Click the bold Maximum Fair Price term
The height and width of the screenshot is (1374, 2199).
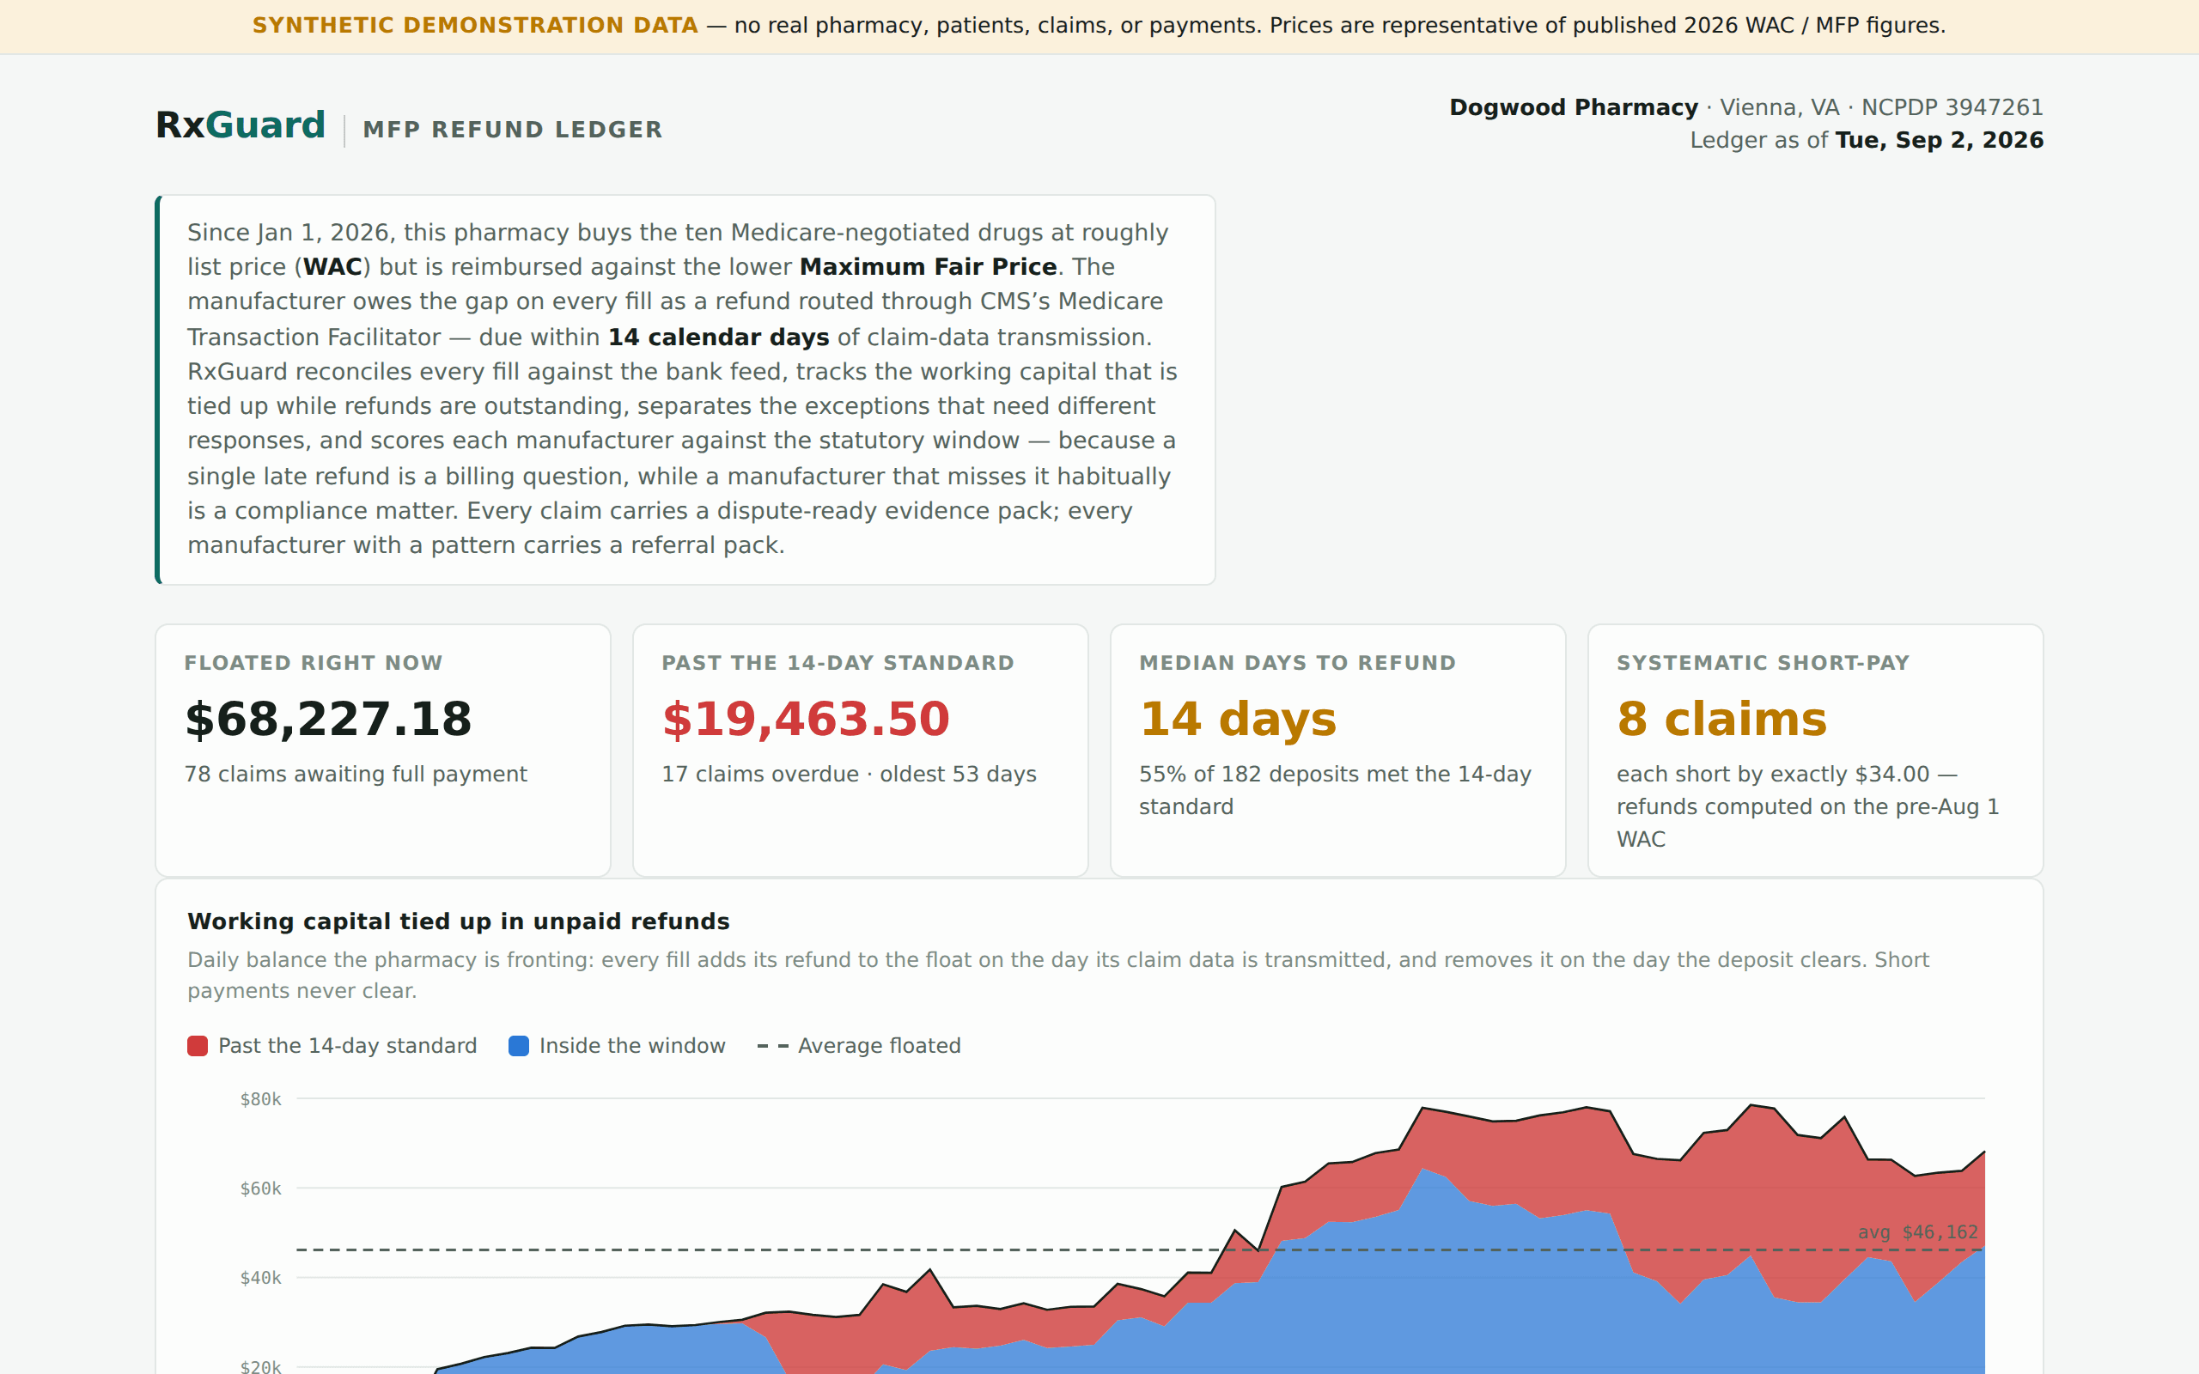[x=928, y=267]
